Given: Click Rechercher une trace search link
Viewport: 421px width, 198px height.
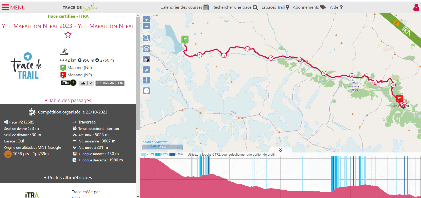Looking at the screenshot, I should point(235,7).
